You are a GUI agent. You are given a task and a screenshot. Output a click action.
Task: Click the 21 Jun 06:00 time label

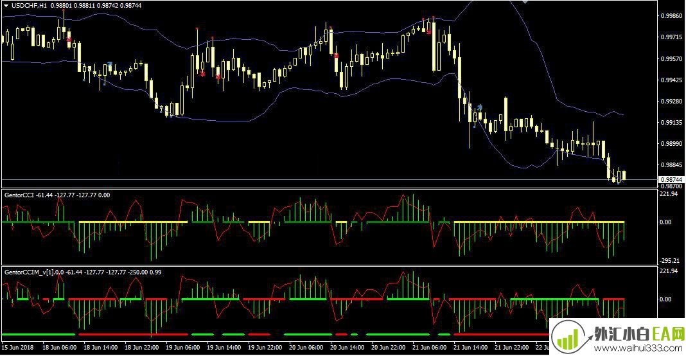pyautogui.click(x=430, y=347)
